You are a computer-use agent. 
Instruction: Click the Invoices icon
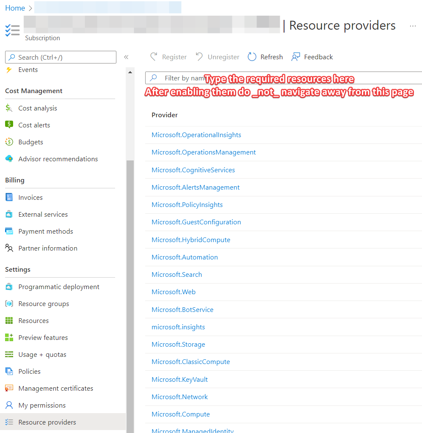point(9,197)
